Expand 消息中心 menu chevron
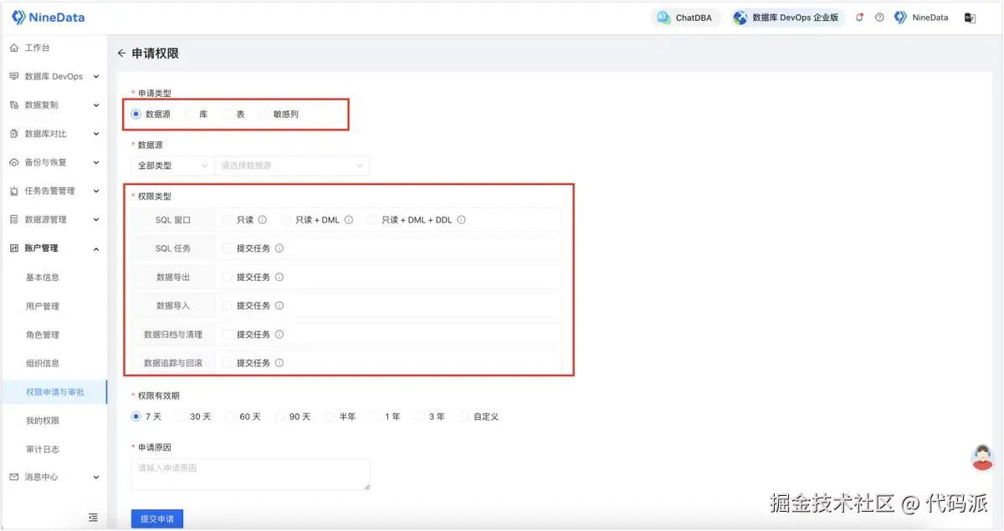1004x531 pixels. (x=95, y=477)
